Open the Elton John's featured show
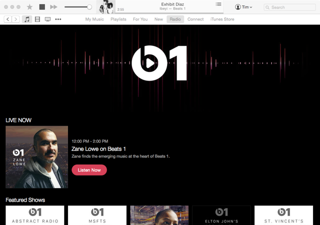This screenshot has height=225, width=320. [x=221, y=215]
